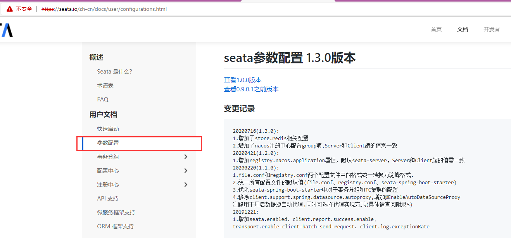Open the 事务分组 sidebar item
511x238 pixels.
(108, 157)
